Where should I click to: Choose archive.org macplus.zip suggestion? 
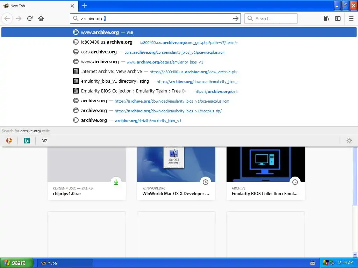click(x=179, y=111)
